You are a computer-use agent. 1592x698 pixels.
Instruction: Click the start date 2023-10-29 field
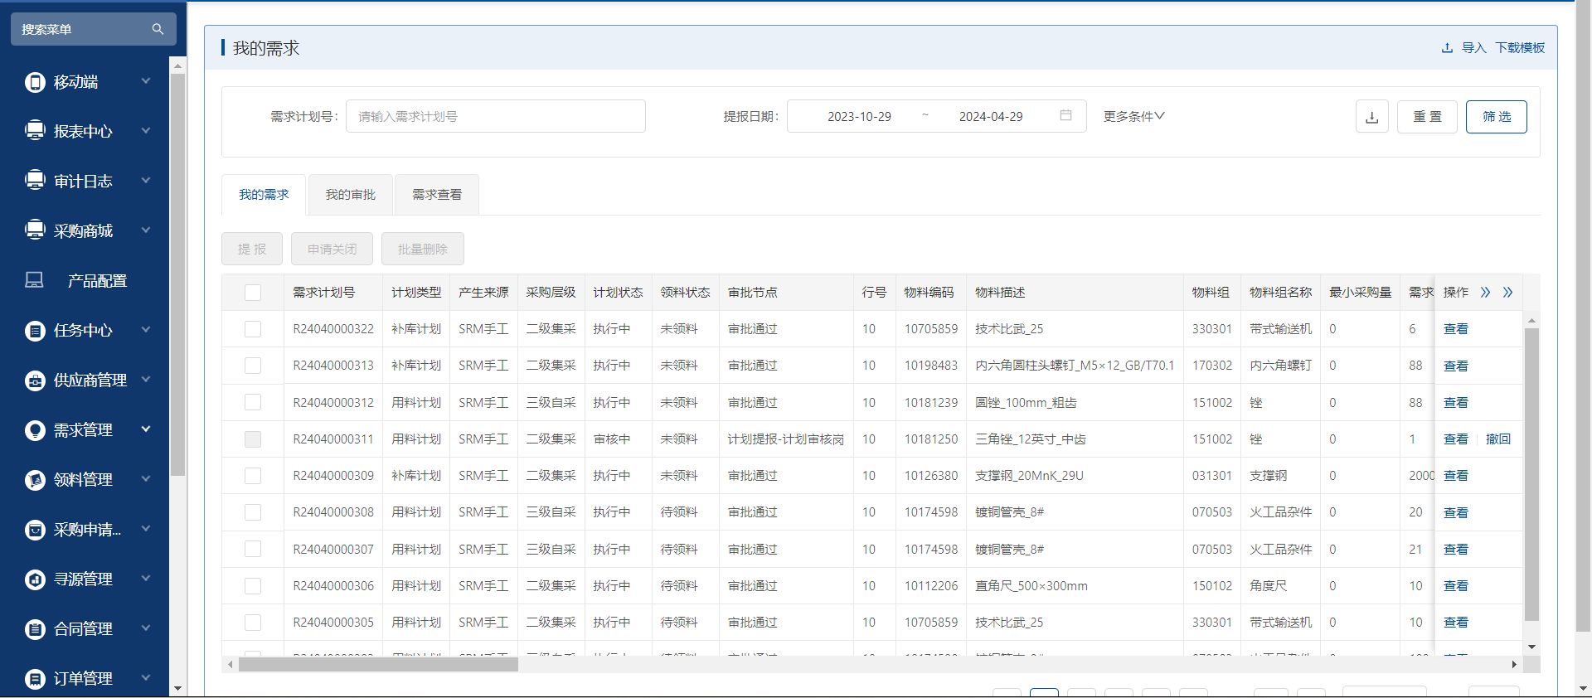point(859,117)
